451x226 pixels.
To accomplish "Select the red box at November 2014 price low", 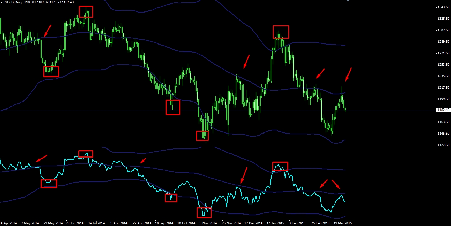I will pyautogui.click(x=202, y=135).
